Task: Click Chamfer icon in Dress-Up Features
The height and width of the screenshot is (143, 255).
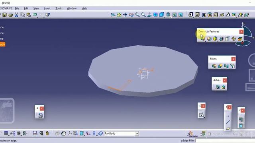Action: point(209,39)
